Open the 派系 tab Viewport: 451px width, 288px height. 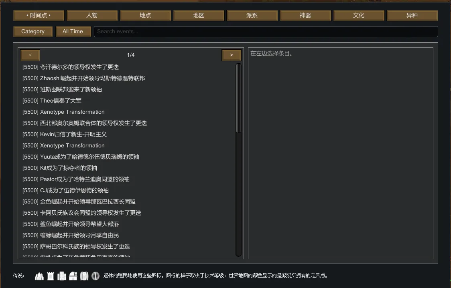point(252,15)
